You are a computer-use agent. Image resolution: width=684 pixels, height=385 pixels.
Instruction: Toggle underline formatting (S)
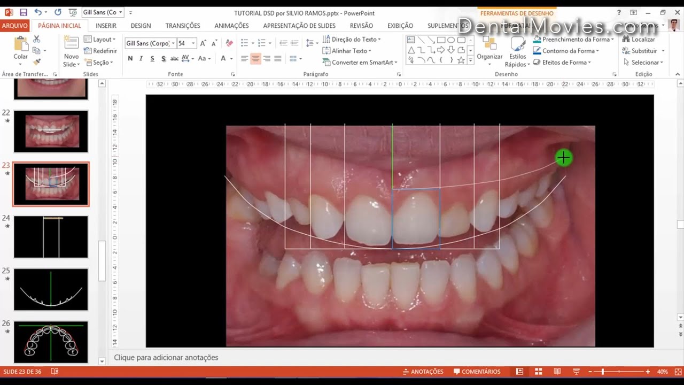coord(152,58)
